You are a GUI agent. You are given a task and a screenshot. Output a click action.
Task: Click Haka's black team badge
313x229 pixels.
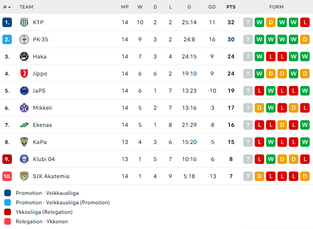pos(24,57)
